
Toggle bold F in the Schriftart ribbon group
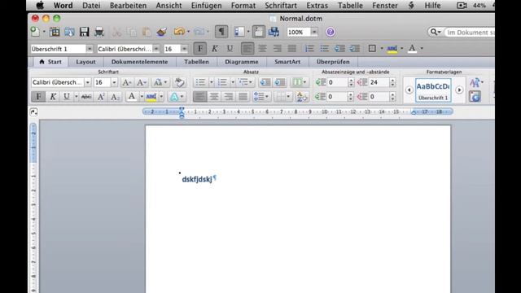coord(38,97)
